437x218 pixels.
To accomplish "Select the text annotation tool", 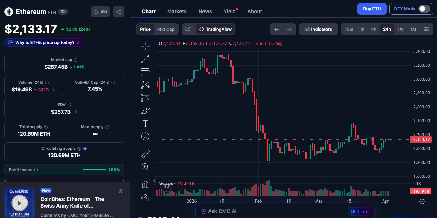I will pos(145,123).
